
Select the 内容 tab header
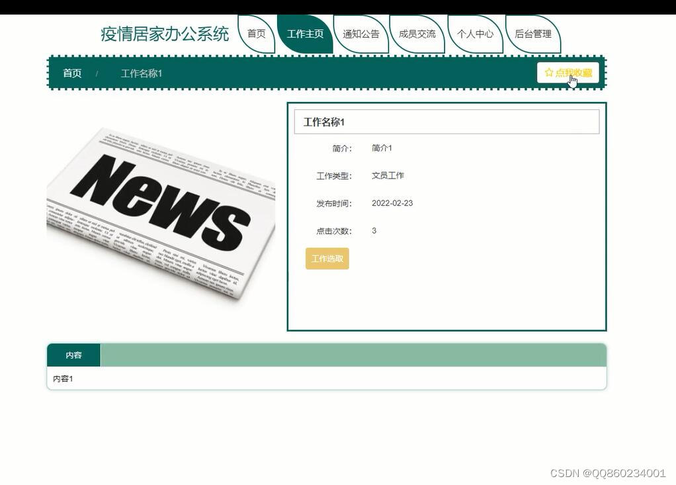(73, 355)
